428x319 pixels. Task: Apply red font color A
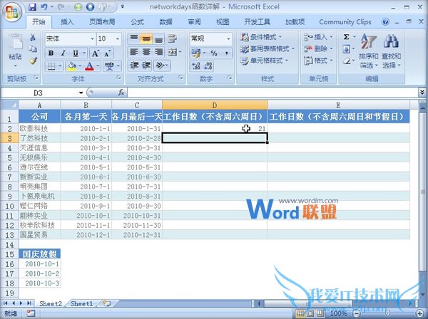click(x=90, y=66)
